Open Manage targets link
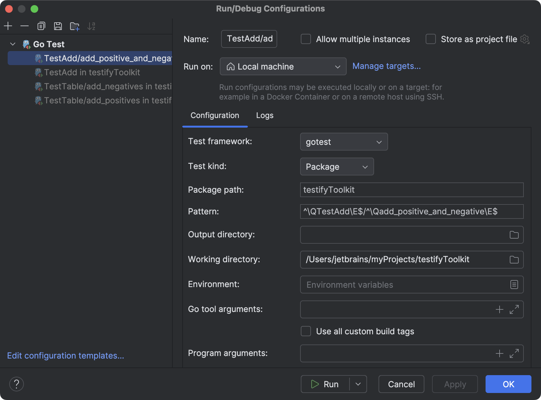Viewport: 541px width, 400px height. [x=386, y=66]
